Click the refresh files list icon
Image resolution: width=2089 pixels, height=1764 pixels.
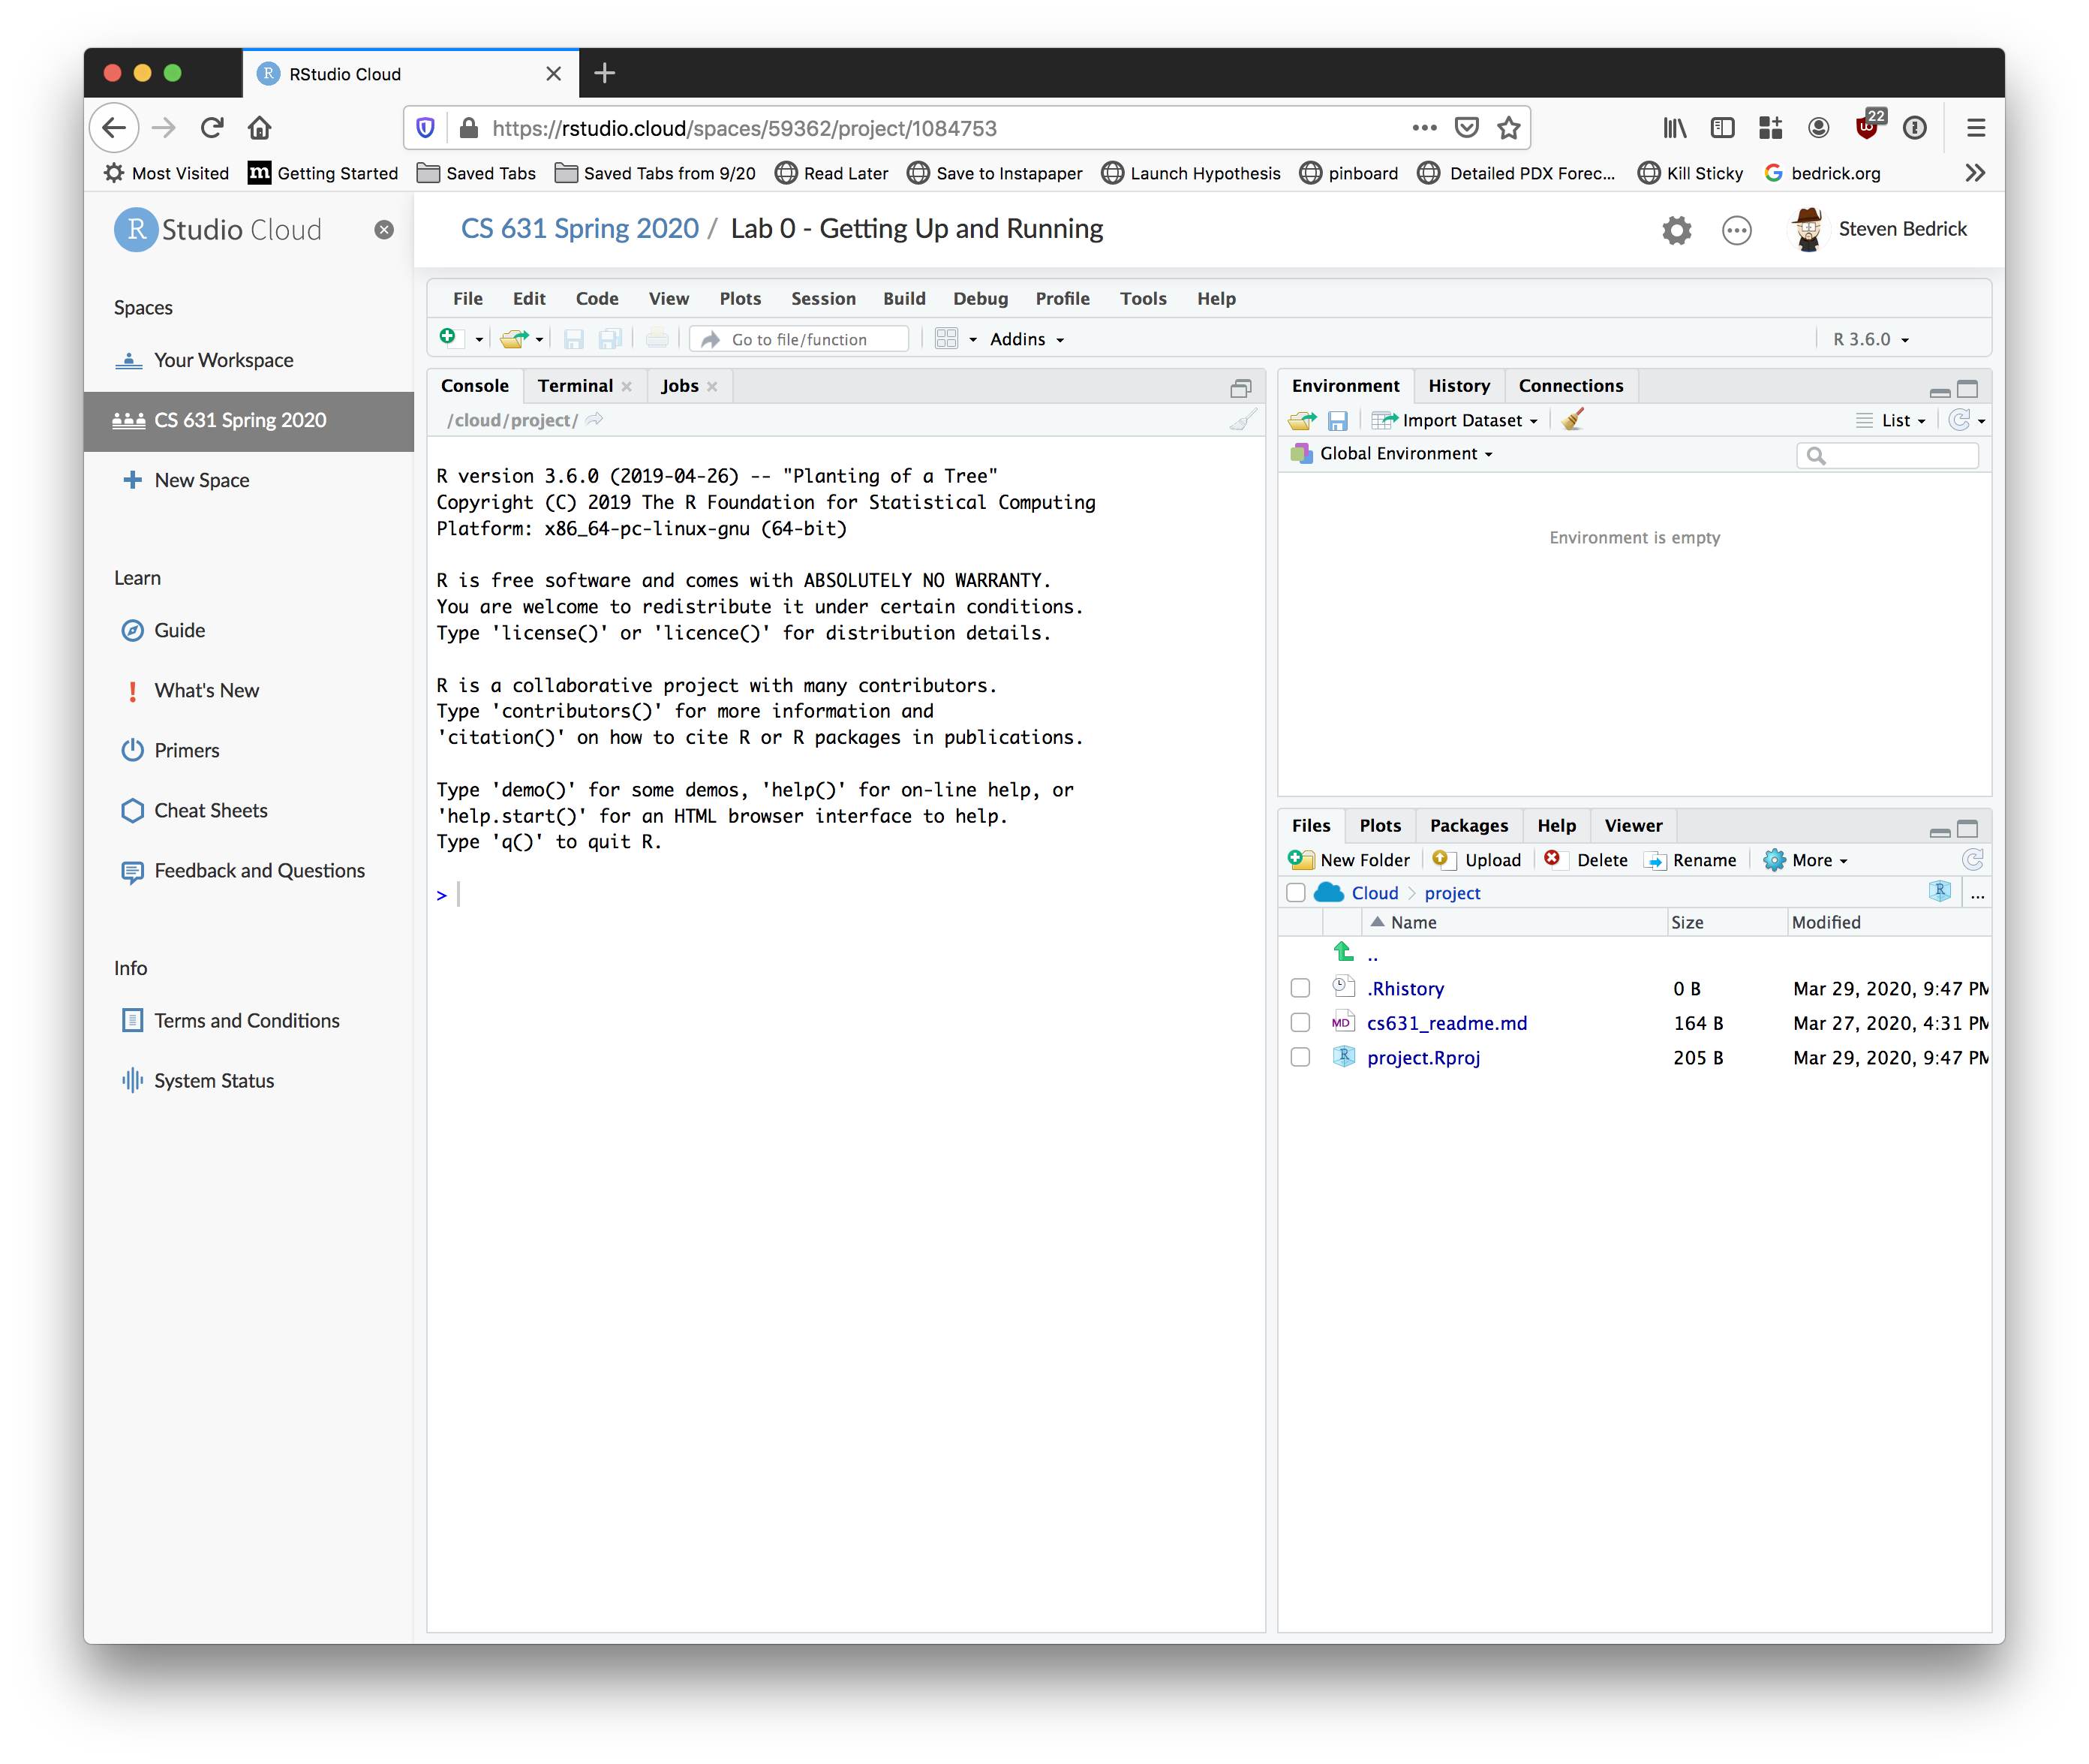[1972, 860]
